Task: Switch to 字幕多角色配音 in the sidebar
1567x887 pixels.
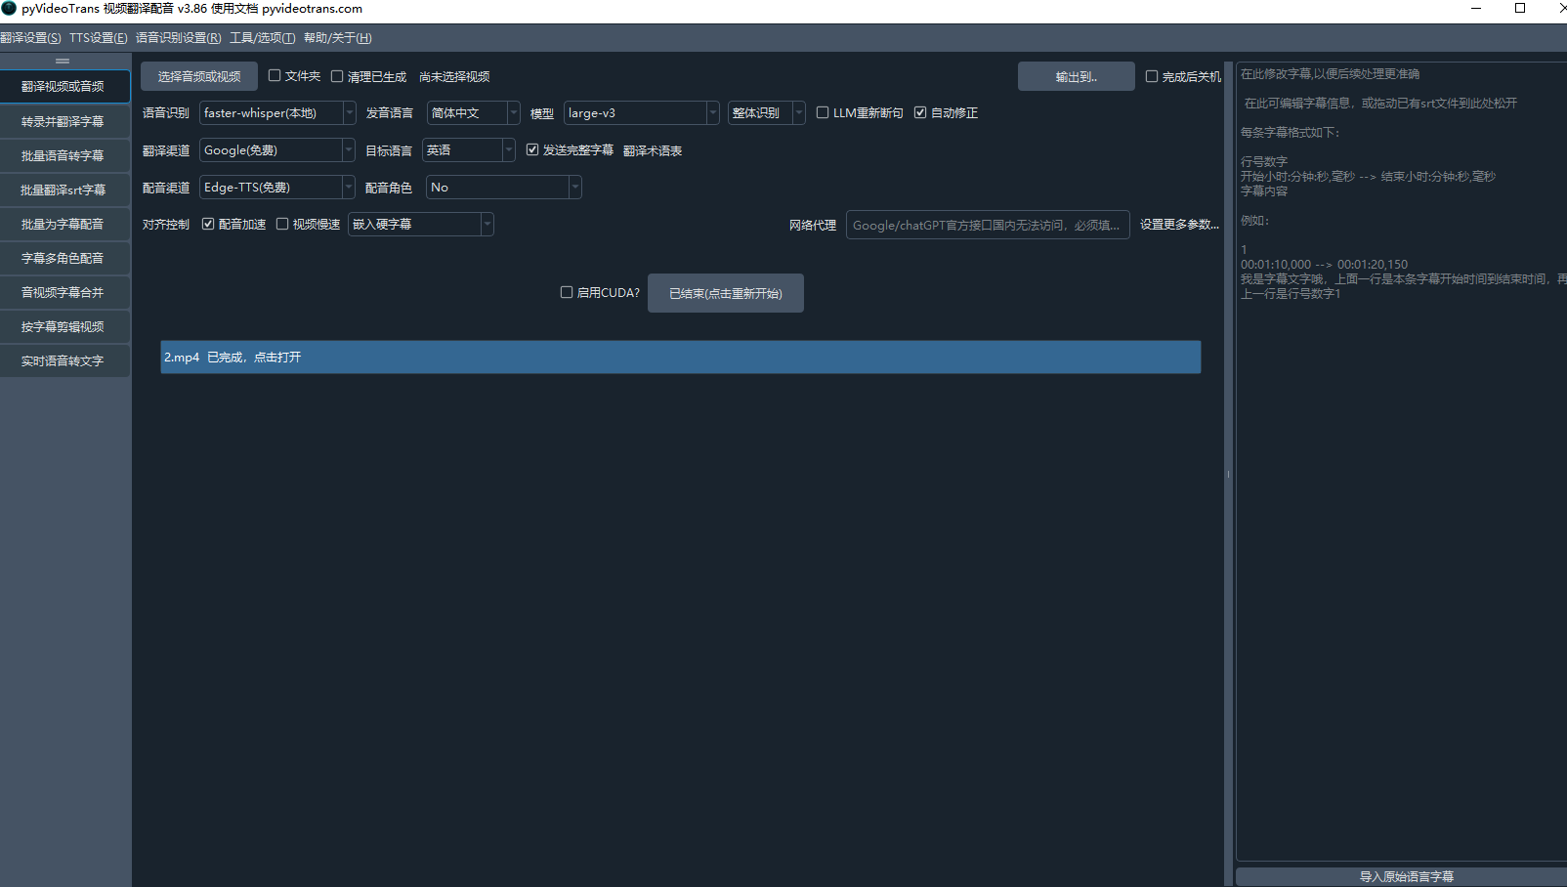Action: tap(63, 259)
